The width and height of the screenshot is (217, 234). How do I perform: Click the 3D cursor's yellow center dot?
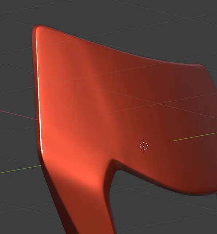(144, 146)
